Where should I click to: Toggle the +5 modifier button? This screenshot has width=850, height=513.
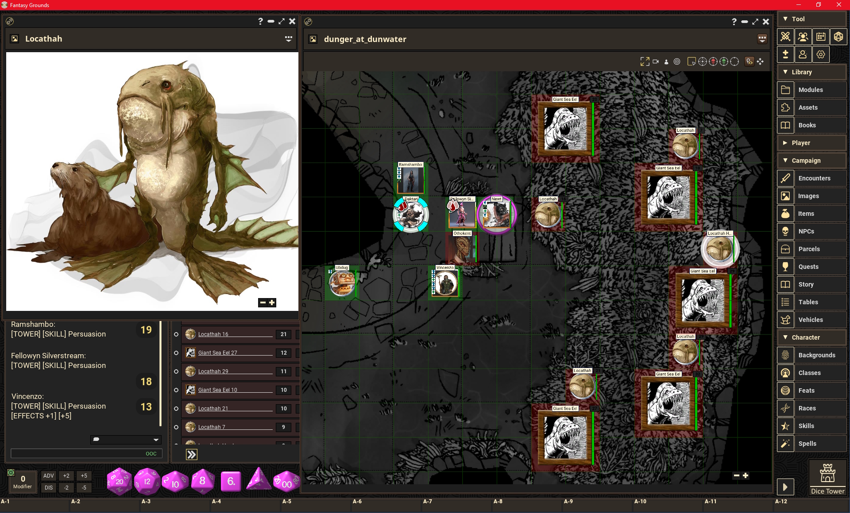point(84,476)
